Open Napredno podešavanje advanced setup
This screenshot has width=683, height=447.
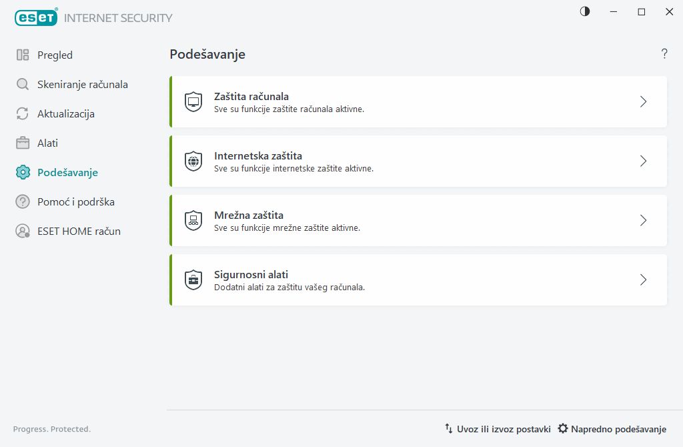612,429
